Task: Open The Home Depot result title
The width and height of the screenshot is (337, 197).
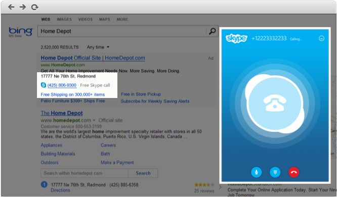Action: [x=62, y=113]
